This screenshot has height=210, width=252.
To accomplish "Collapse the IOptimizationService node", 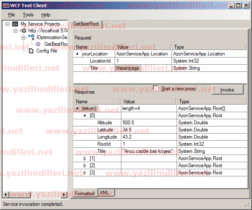I will (23, 37).
